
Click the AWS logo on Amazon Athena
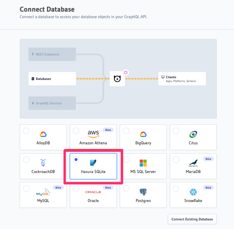(x=93, y=134)
